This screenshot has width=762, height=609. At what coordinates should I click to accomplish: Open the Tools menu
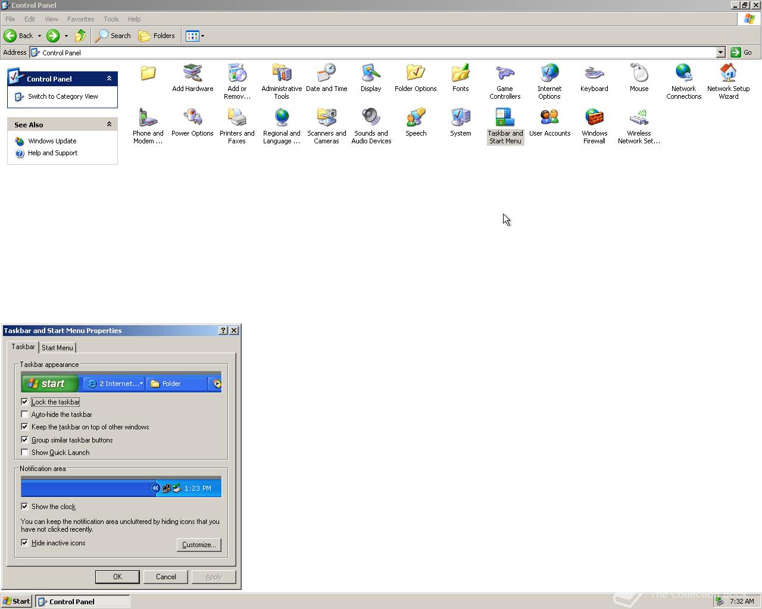click(x=111, y=19)
